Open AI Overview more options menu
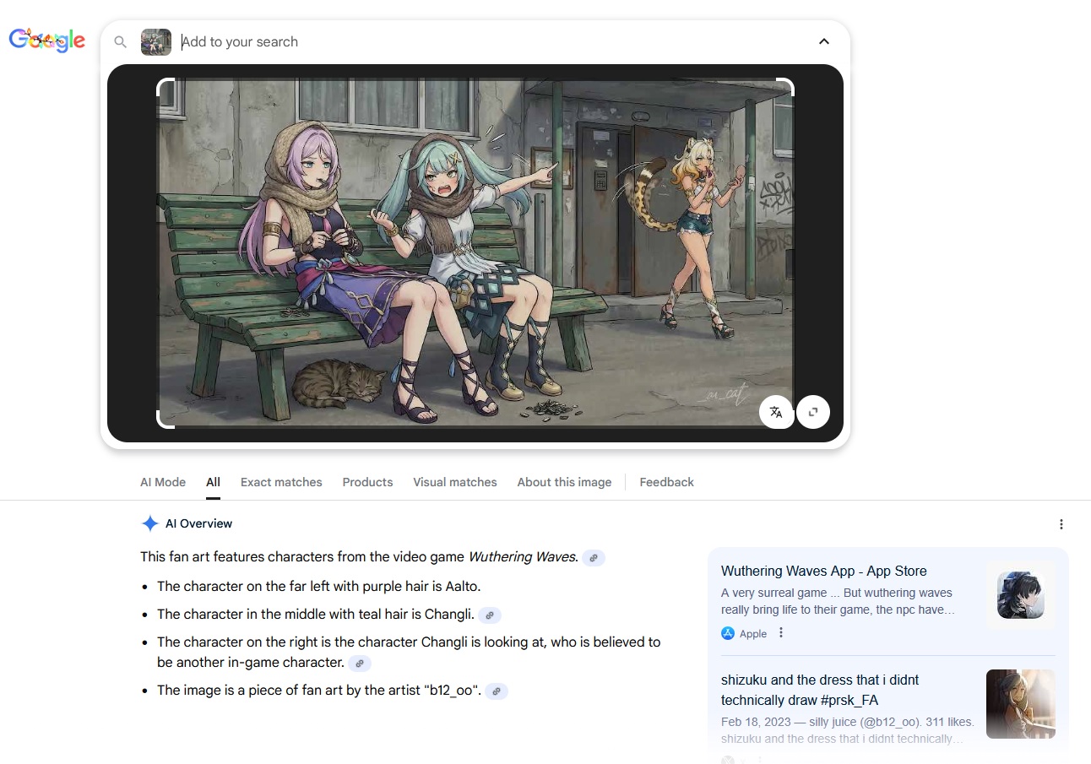Viewport: 1091px width, 764px height. 1061,524
